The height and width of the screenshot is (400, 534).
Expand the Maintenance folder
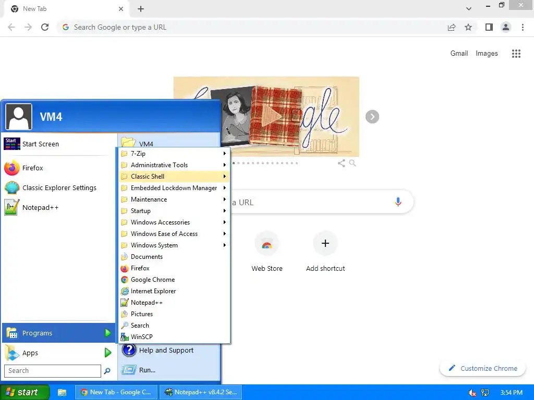point(174,199)
